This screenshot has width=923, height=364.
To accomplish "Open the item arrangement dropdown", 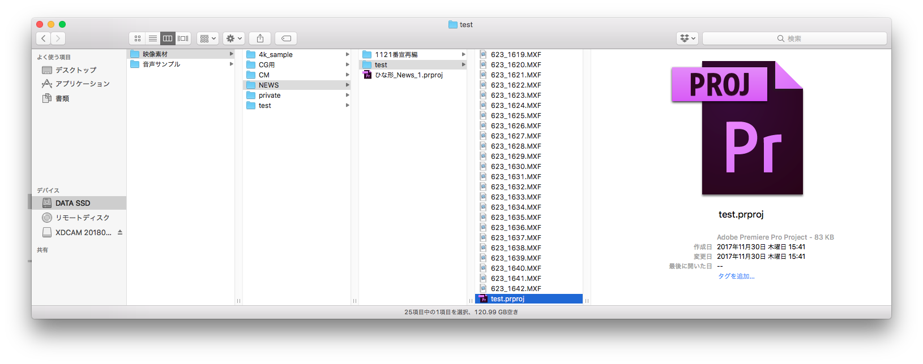I will click(x=208, y=38).
